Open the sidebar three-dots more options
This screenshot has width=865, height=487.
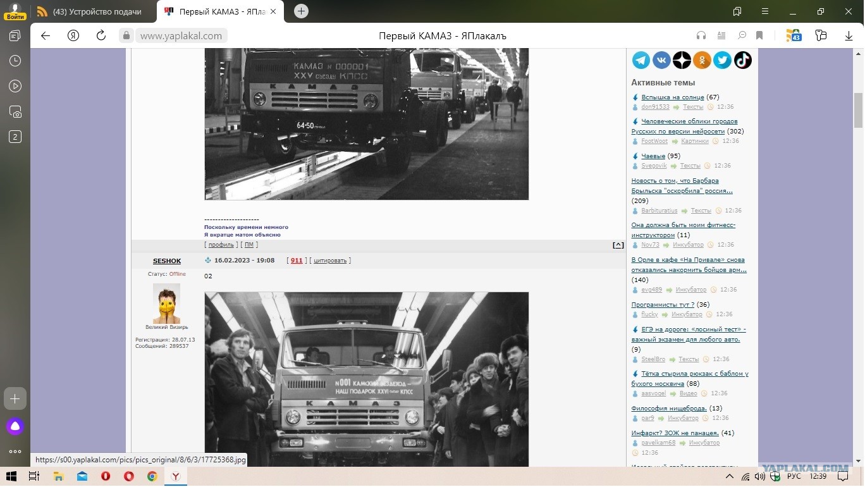pos(15,452)
